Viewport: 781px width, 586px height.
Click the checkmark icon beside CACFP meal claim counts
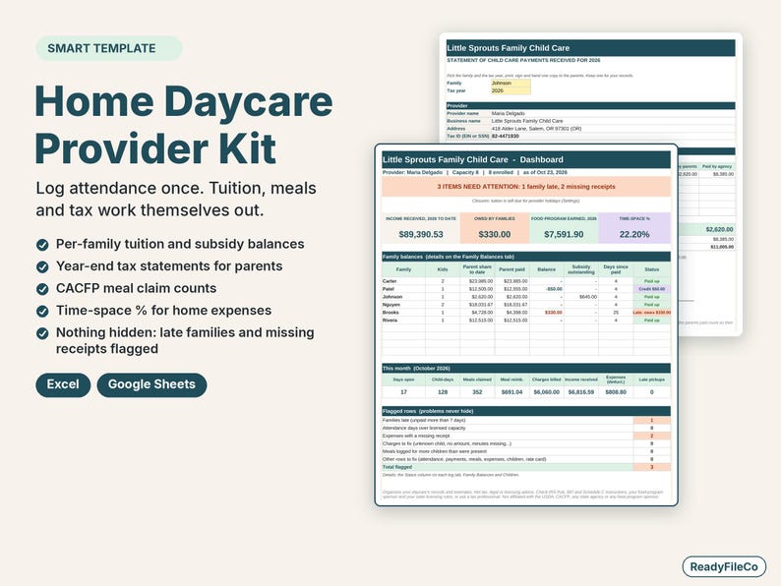coord(42,289)
